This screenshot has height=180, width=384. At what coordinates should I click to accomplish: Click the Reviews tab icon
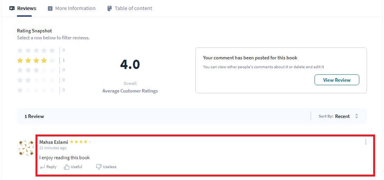12,8
